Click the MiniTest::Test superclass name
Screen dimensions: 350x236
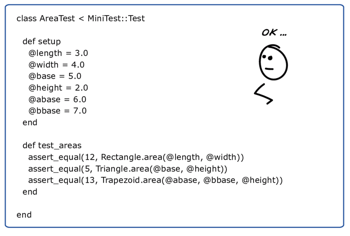click(x=116, y=18)
